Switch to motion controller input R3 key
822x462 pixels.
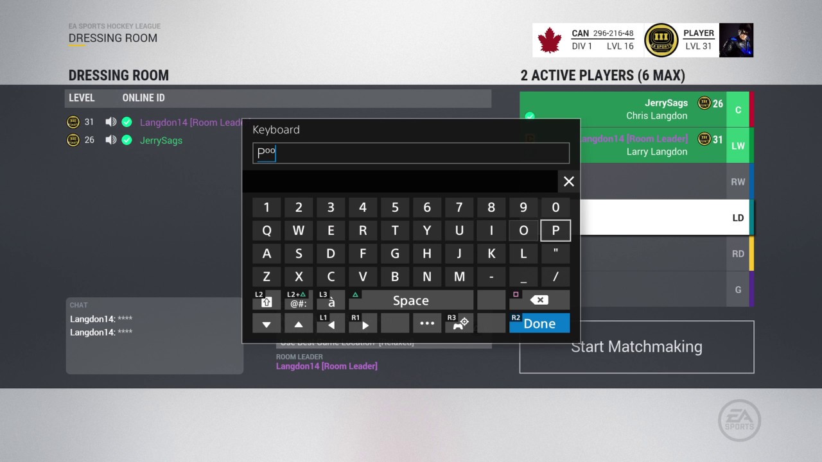click(459, 323)
